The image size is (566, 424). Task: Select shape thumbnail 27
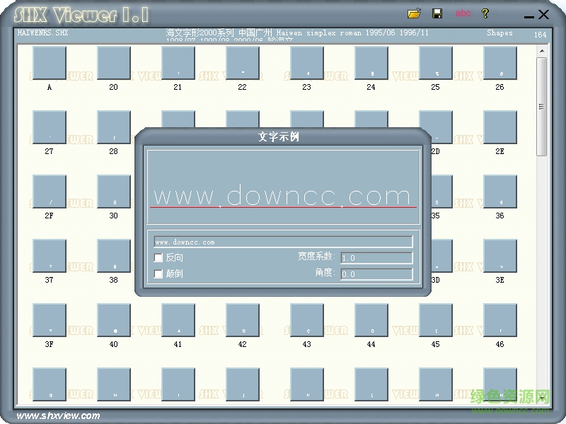pos(50,127)
